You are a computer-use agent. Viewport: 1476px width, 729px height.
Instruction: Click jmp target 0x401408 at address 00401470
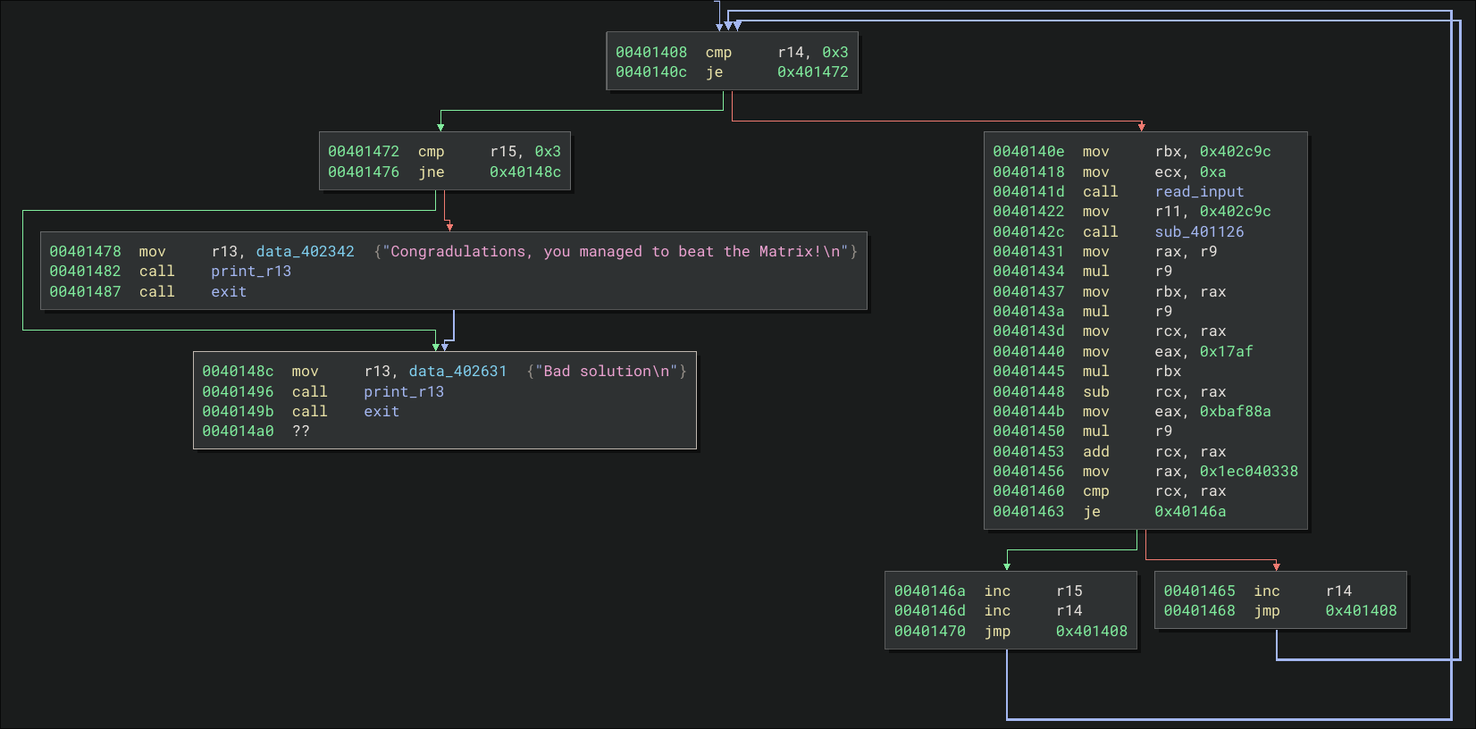(x=1091, y=632)
